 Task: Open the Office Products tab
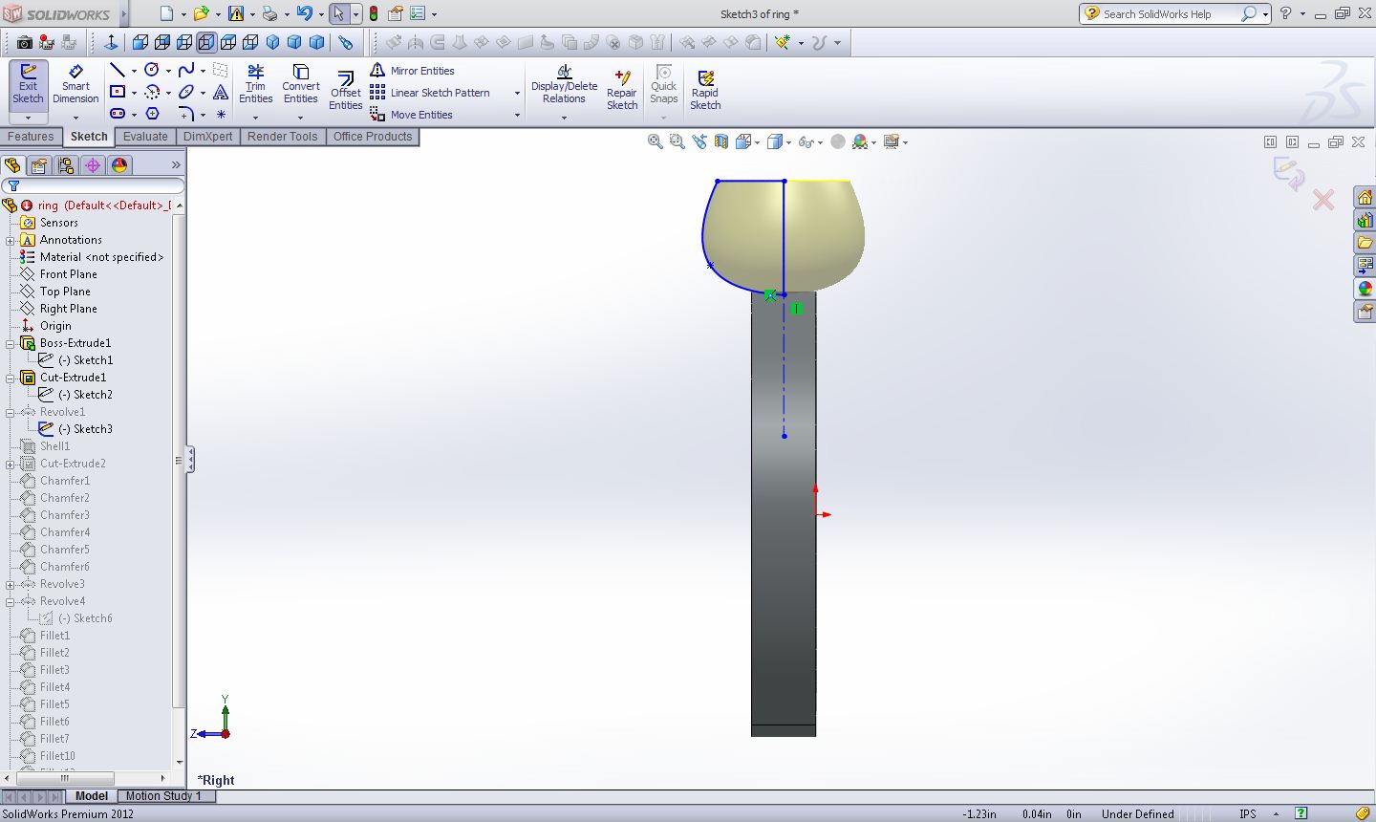pos(373,137)
